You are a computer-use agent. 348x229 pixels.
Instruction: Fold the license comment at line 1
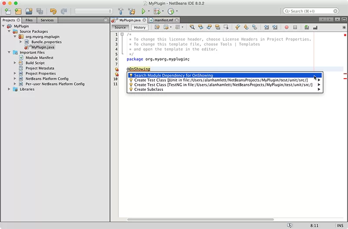click(122, 34)
